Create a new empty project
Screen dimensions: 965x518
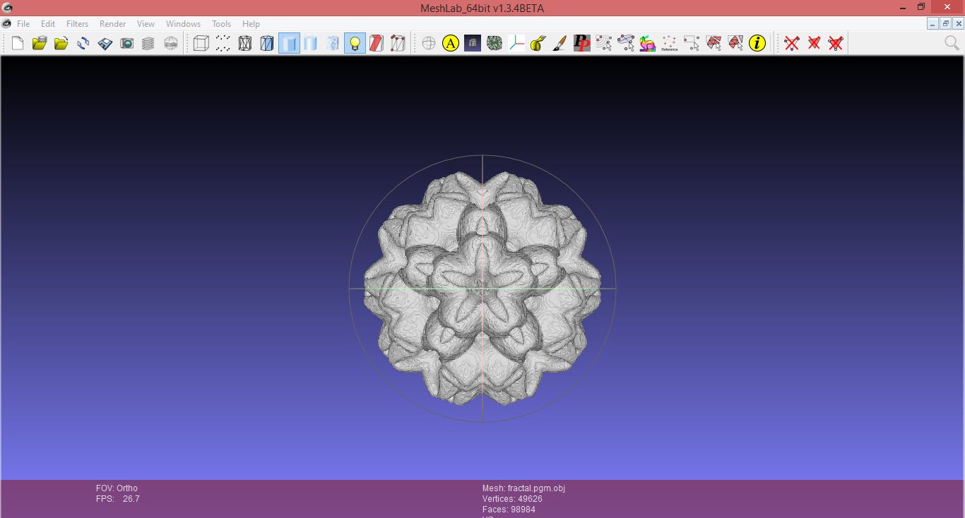coord(17,43)
